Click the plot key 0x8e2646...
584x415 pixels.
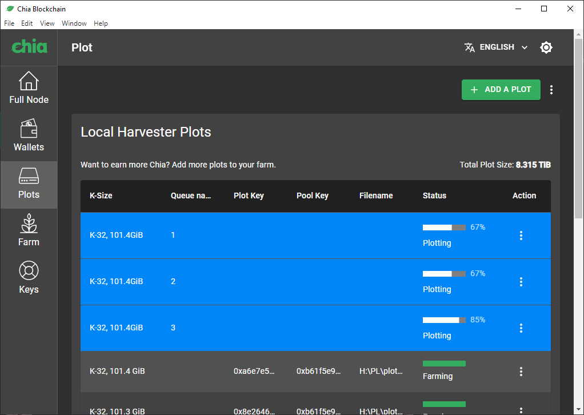click(x=254, y=411)
